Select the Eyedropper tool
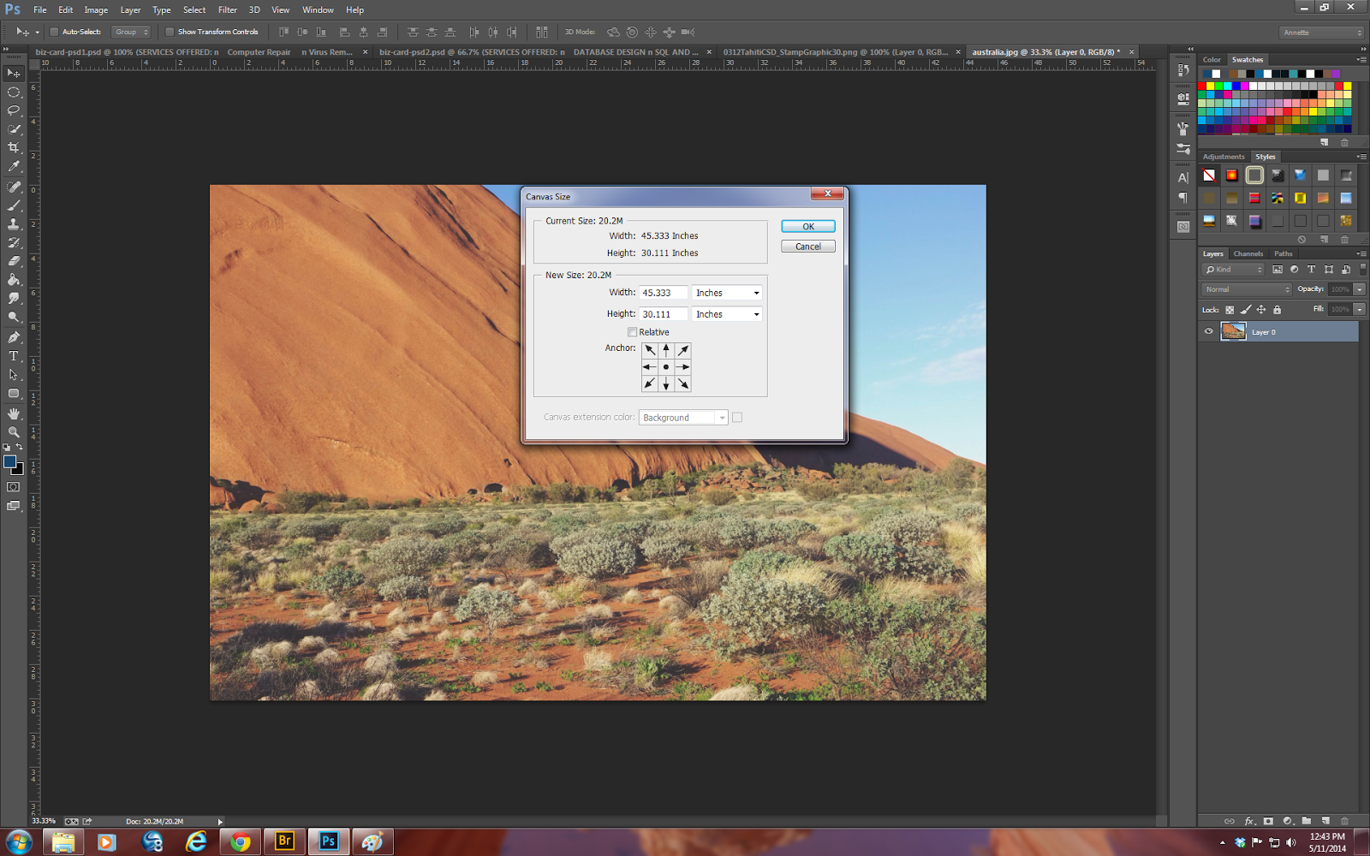The image size is (1370, 856). coord(14,167)
